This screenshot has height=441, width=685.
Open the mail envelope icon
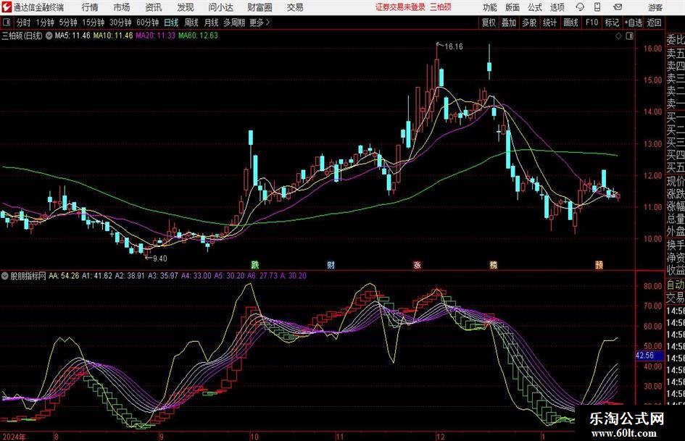tap(618, 7)
